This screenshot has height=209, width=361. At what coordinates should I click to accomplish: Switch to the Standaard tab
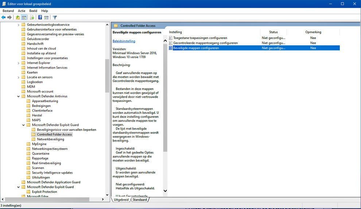pos(140,200)
